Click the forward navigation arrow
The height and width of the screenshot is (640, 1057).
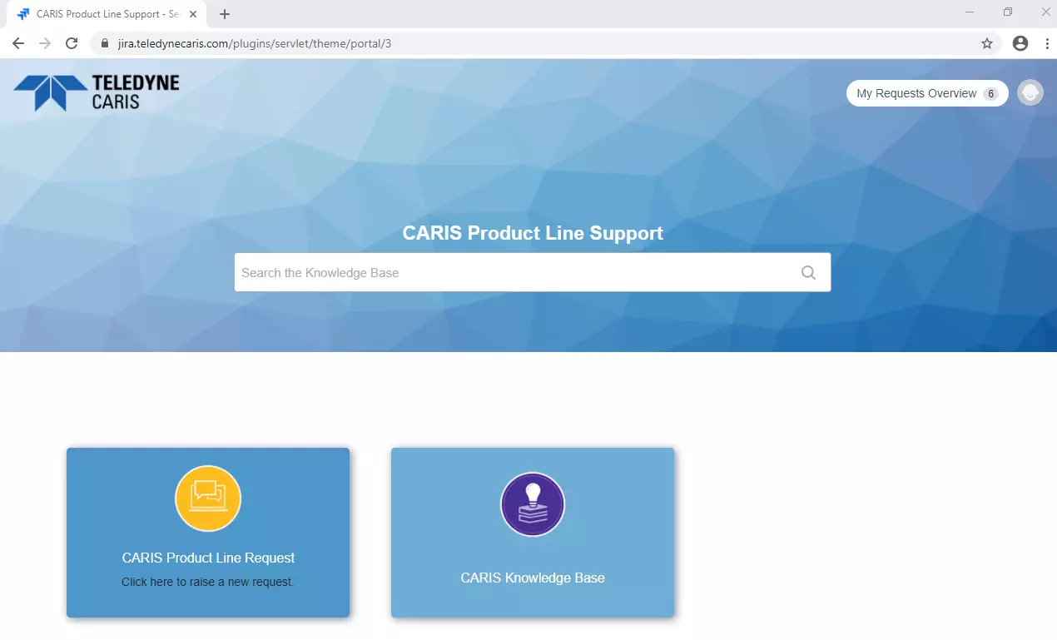[44, 42]
